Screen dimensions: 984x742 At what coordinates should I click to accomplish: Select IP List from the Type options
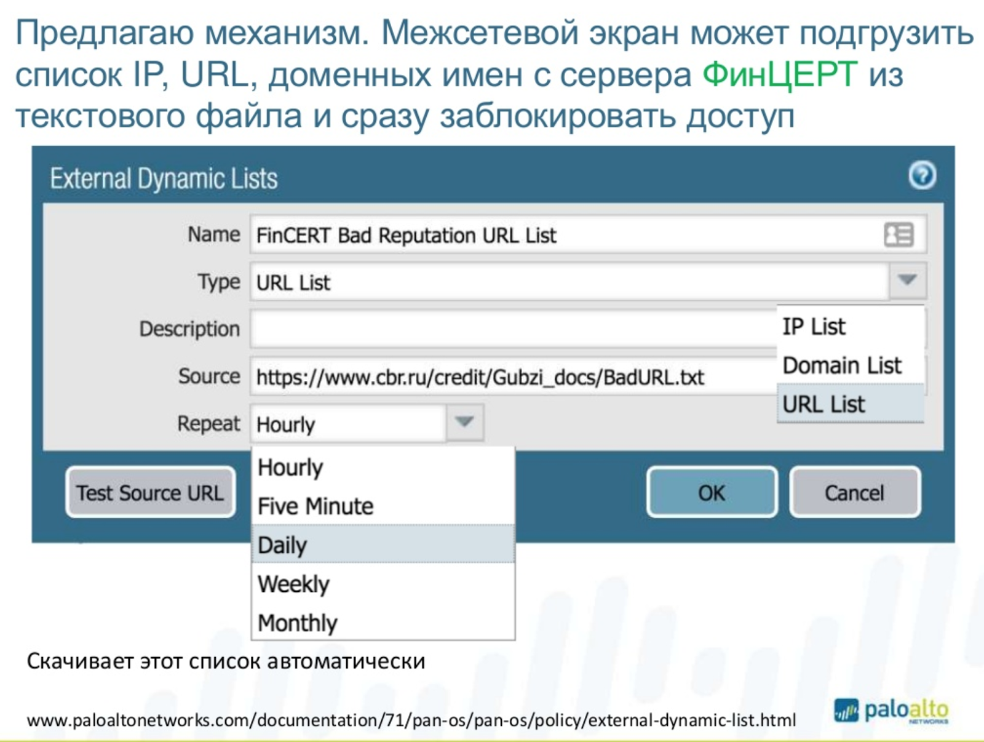click(851, 326)
